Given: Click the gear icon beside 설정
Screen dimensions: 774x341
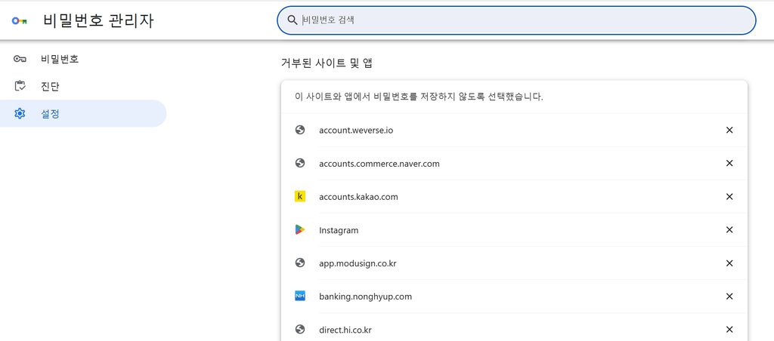Looking at the screenshot, I should pyautogui.click(x=20, y=113).
